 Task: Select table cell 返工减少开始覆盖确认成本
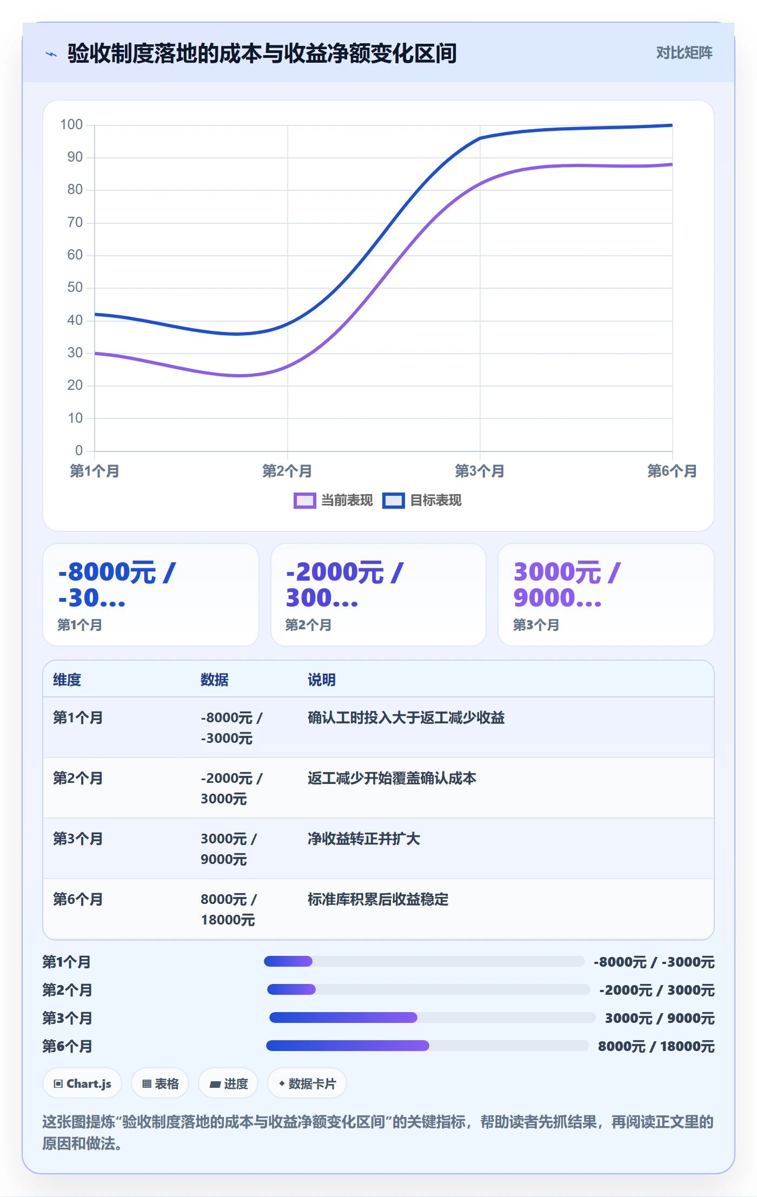point(392,778)
